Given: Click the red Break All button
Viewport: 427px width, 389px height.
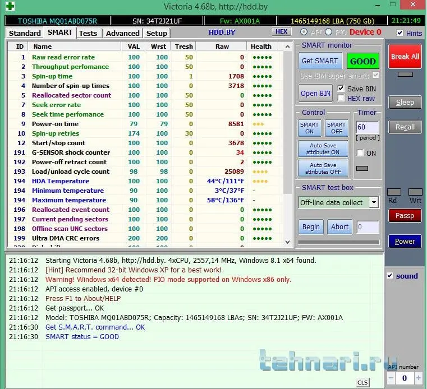Looking at the screenshot, I should [405, 56].
